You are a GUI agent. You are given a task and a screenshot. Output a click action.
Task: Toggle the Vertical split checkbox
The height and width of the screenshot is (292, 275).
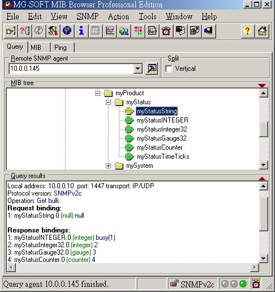tap(169, 69)
